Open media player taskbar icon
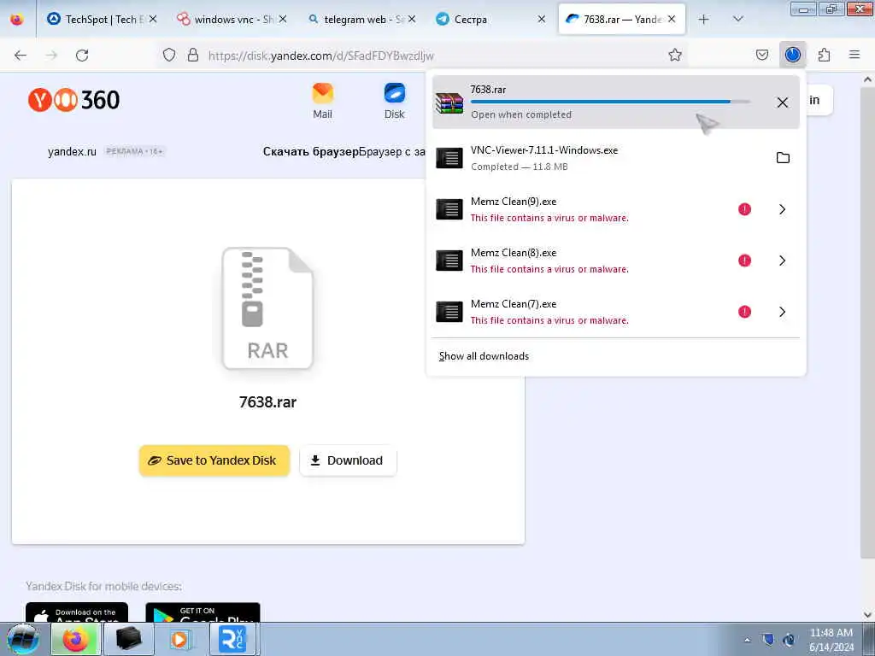 179,639
